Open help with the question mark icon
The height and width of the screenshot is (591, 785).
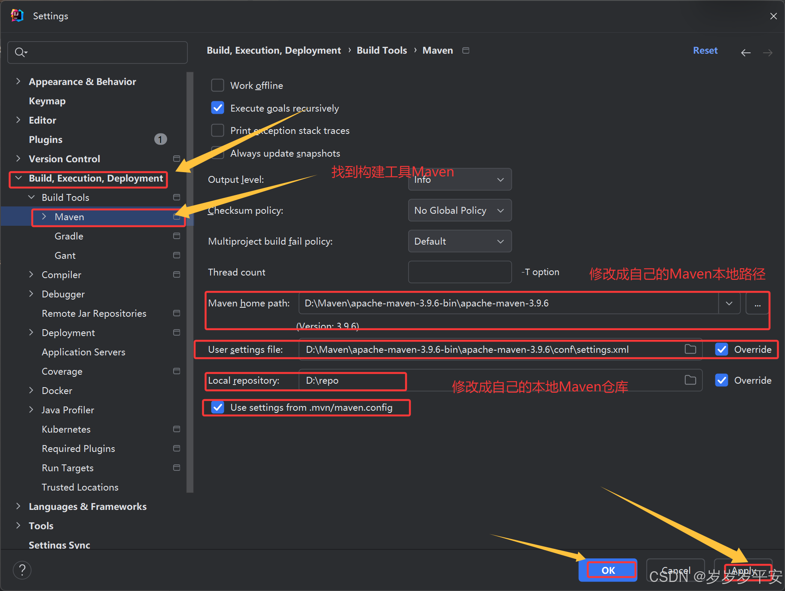pos(22,570)
